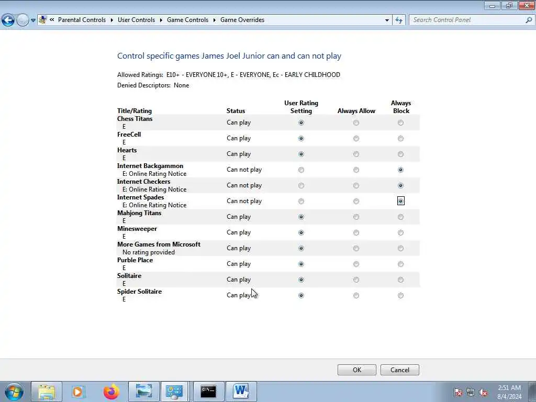Go back with the blue Back arrow

tap(8, 20)
